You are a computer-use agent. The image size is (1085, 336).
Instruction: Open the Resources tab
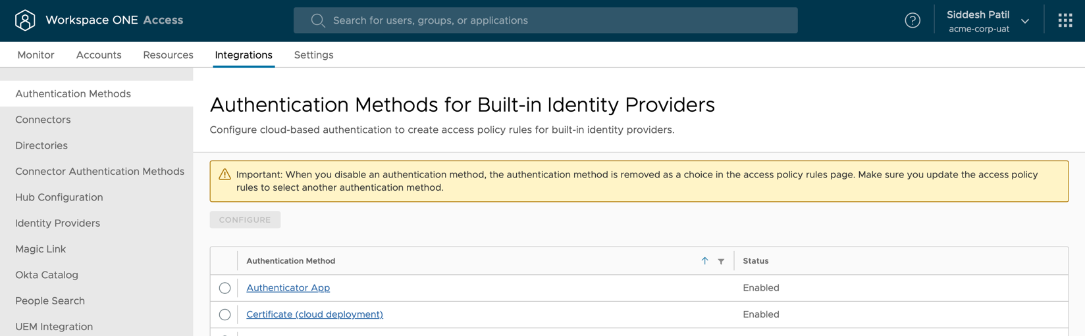point(168,55)
